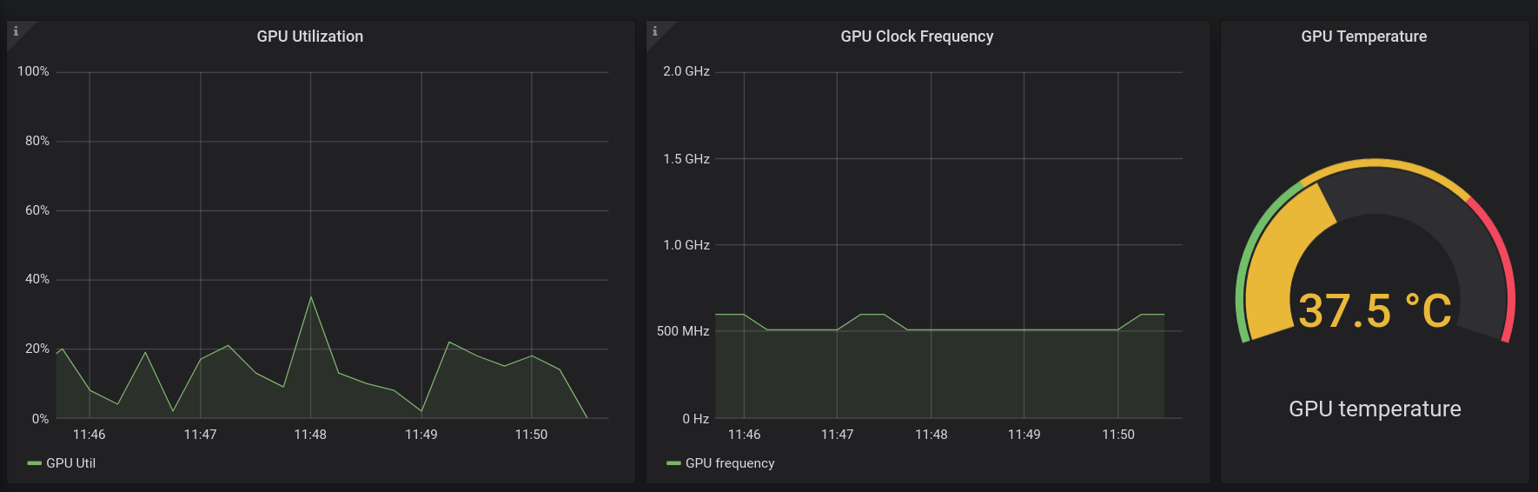Click the info icon on GPU Clock Frequency panel

pos(655,31)
